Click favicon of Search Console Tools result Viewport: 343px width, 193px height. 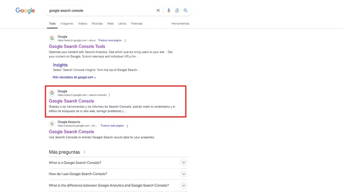coord(52,38)
